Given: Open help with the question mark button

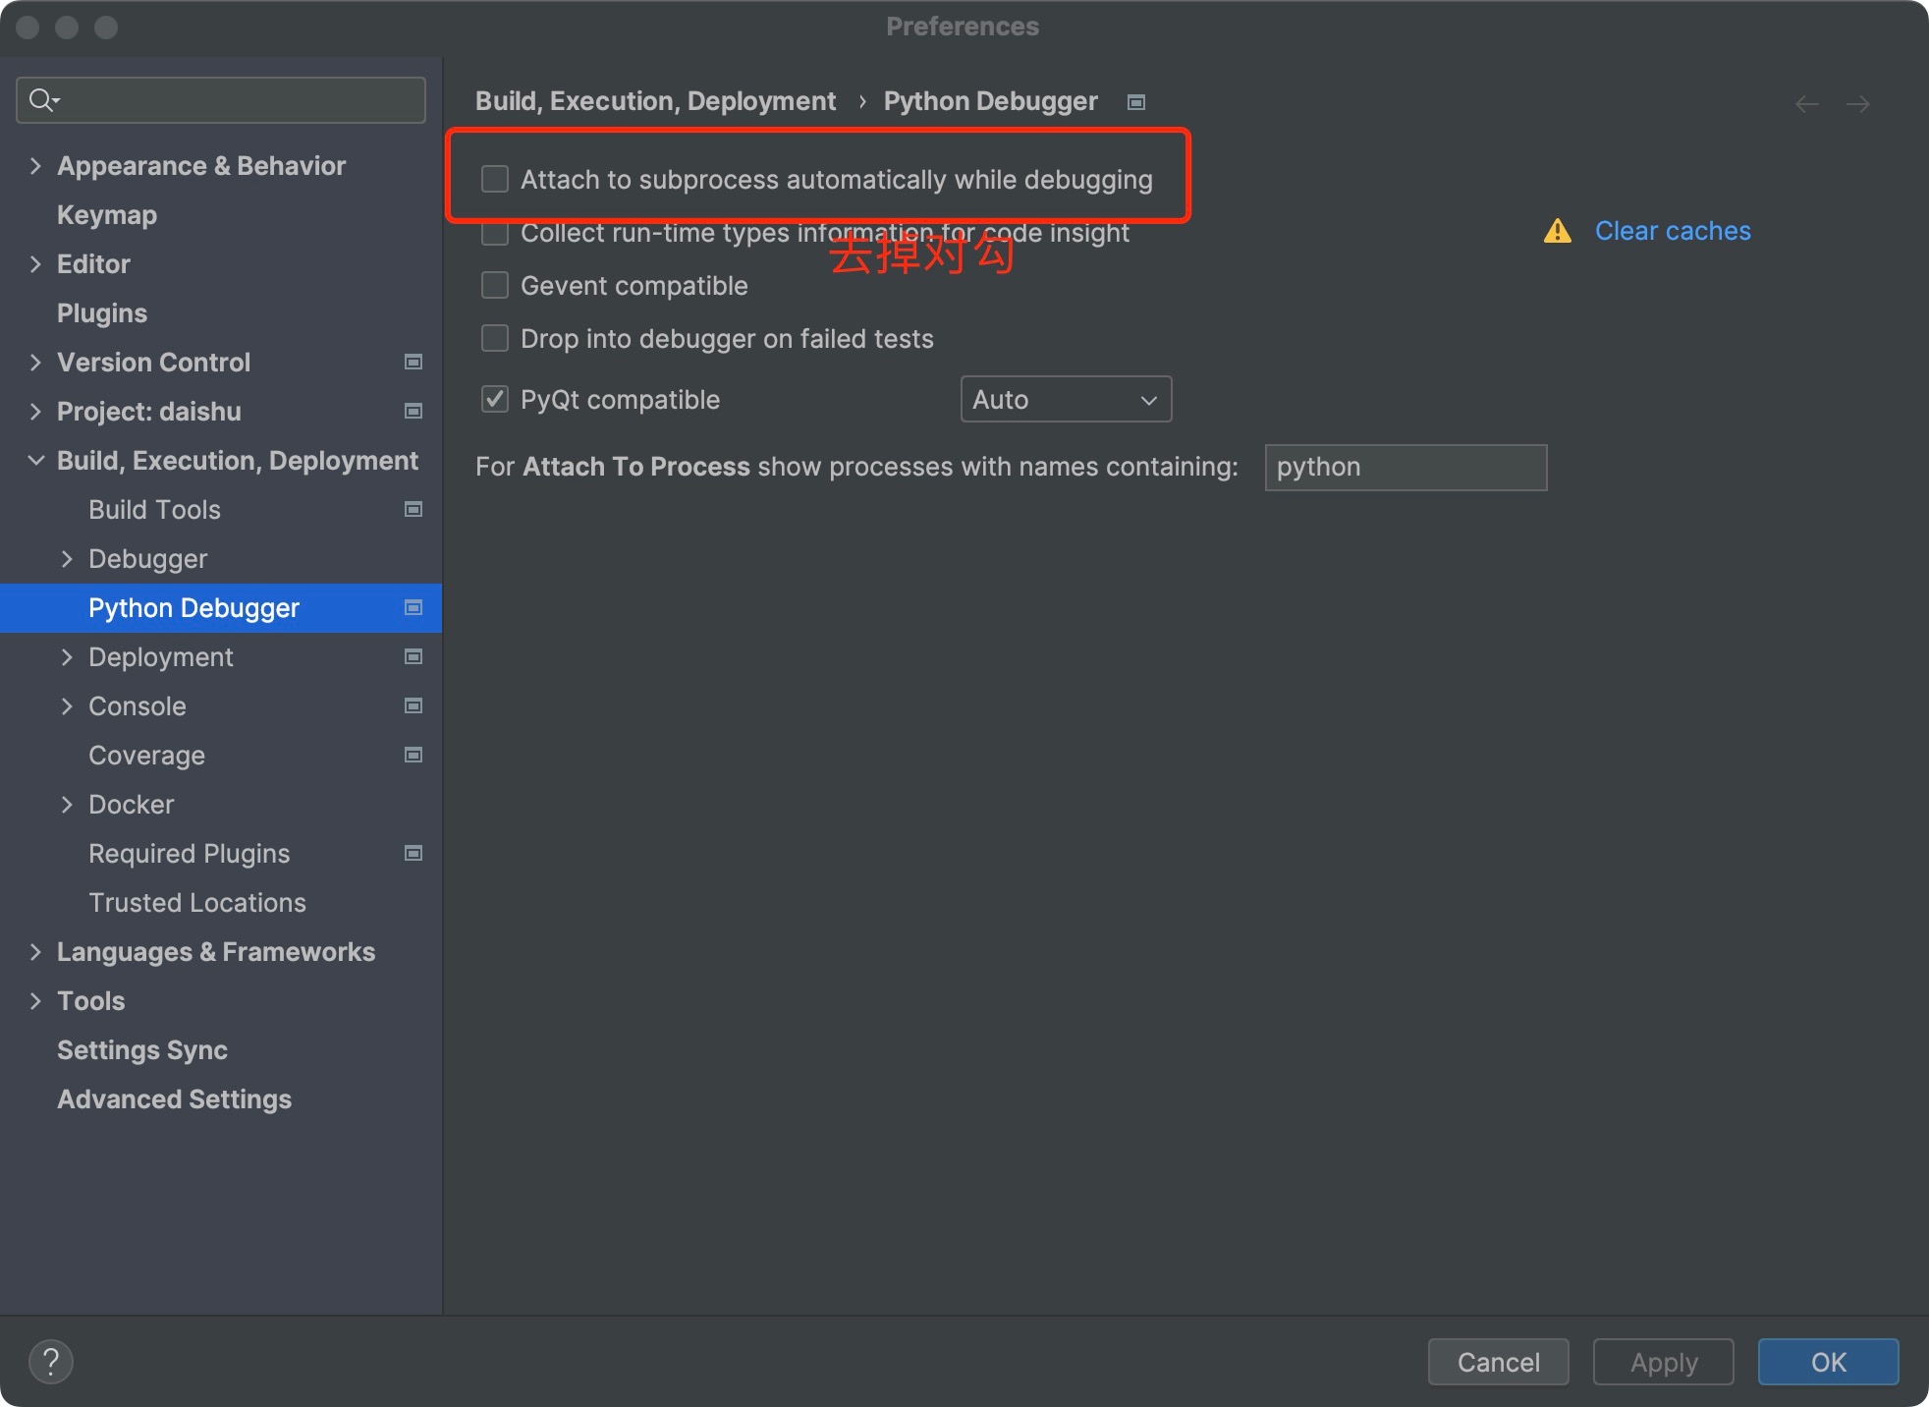Looking at the screenshot, I should 51,1362.
